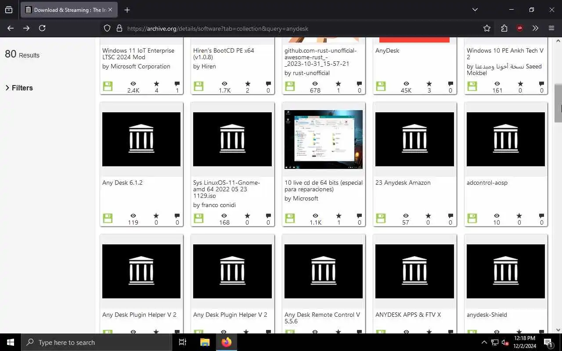Viewport: 562px width, 351px height.
Task: Go forward to the next page
Action: point(26,28)
